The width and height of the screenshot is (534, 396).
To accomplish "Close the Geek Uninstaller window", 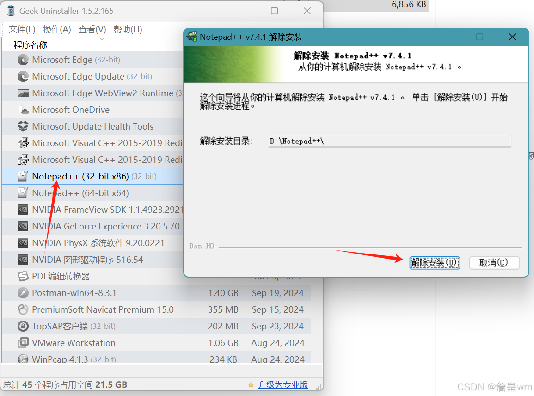I will coord(307,11).
